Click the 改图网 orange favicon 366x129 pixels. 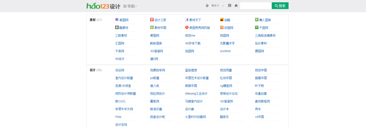click(222, 27)
